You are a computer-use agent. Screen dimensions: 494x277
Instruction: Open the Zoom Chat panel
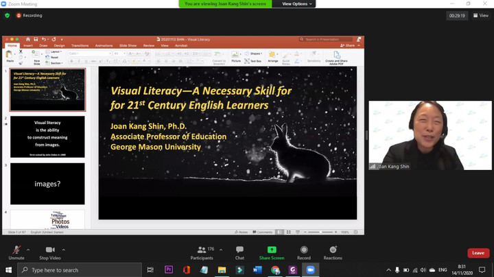point(239,251)
